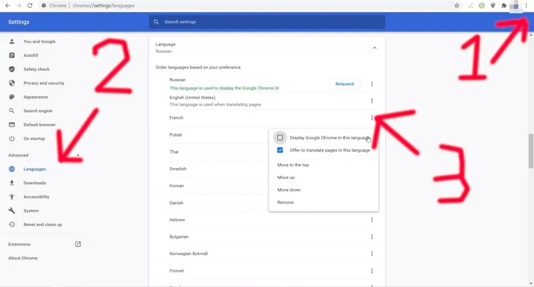Click the page vertical scrollbar thumb
This screenshot has width=534, height=287.
click(531, 151)
